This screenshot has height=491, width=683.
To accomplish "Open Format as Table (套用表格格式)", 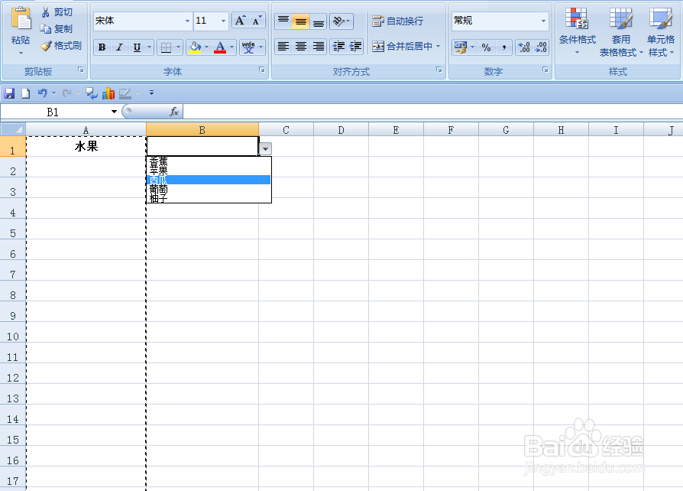I will (x=620, y=32).
